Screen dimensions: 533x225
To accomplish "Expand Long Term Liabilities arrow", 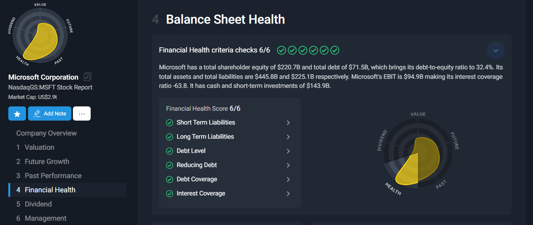I will [288, 137].
